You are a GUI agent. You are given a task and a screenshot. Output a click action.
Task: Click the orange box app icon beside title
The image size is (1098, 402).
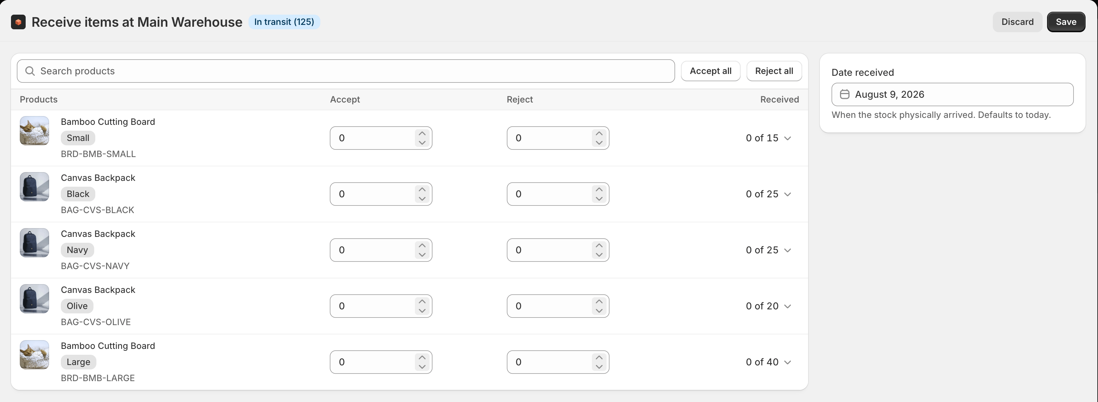[18, 22]
